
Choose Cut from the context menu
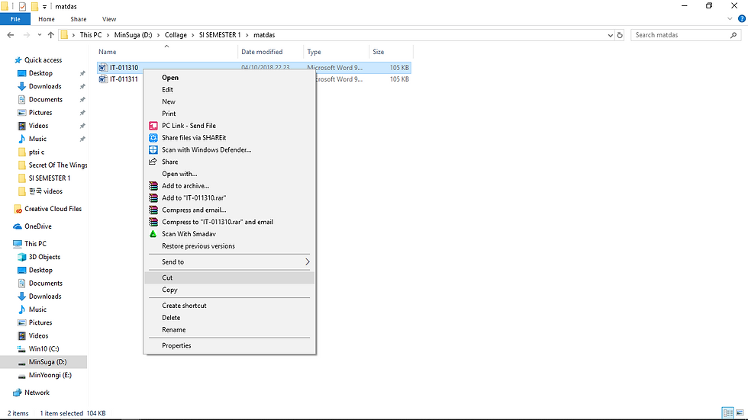click(x=229, y=277)
